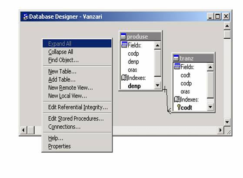Select the Indexes book icon in produse

pos(124,77)
